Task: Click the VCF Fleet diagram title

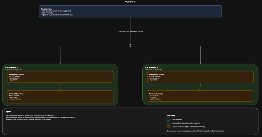Action: 130,2
